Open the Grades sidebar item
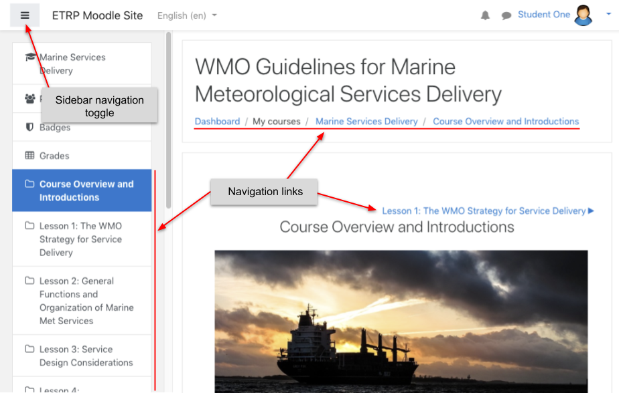Viewport: 619px width, 393px height. coord(82,156)
